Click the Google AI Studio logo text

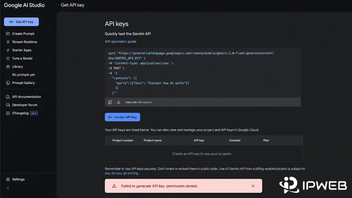(24, 5)
